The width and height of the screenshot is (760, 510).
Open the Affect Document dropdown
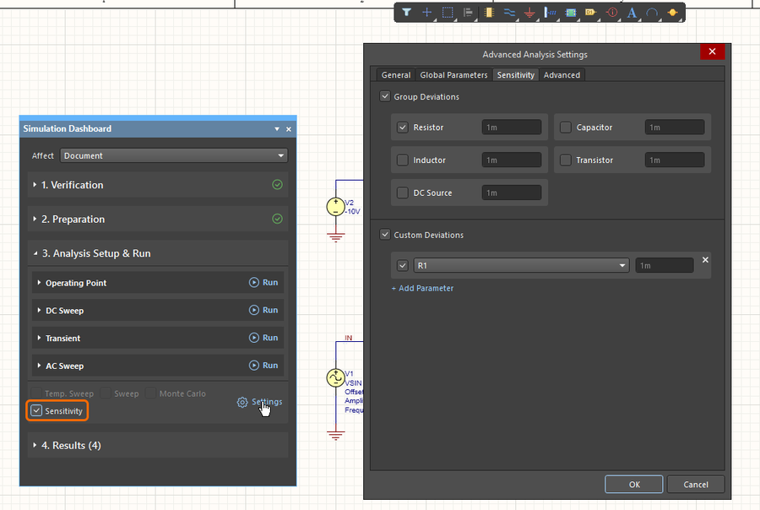(175, 155)
